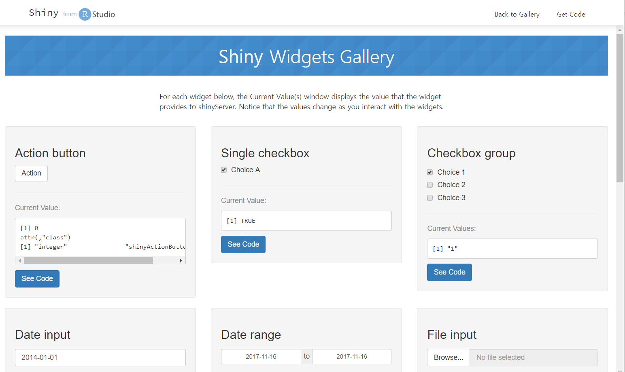Check the Choice 2 checkbox
This screenshot has width=625, height=372.
click(430, 185)
